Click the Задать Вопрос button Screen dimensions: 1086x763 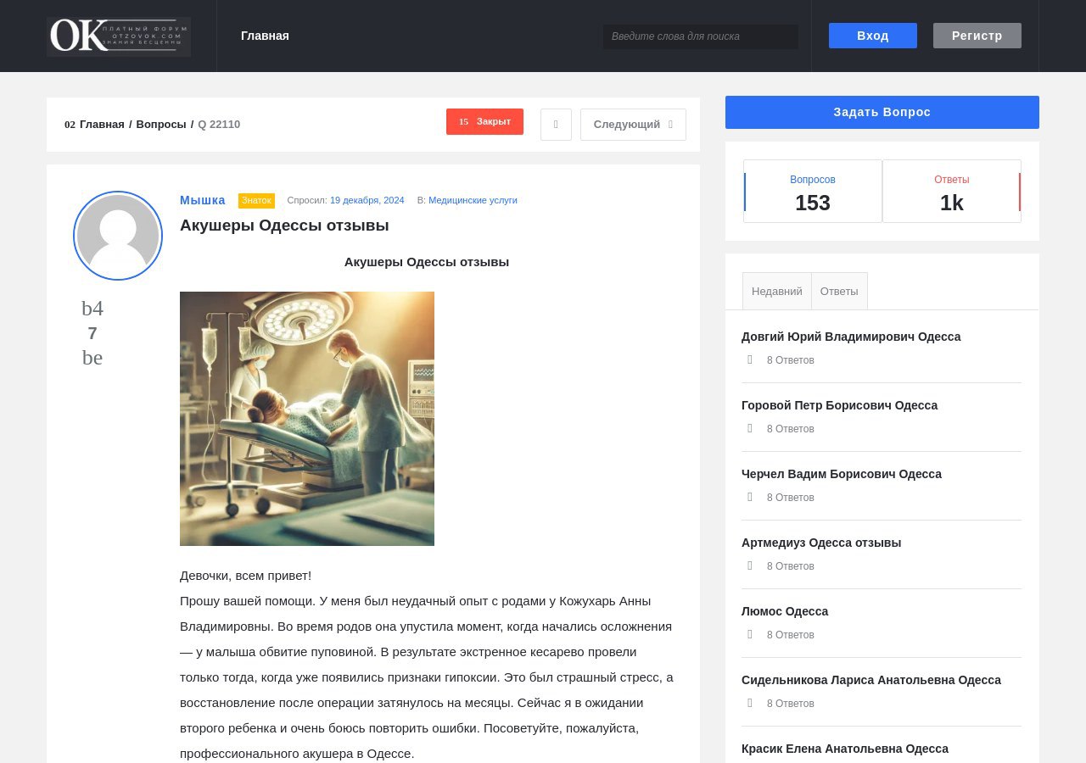click(882, 112)
